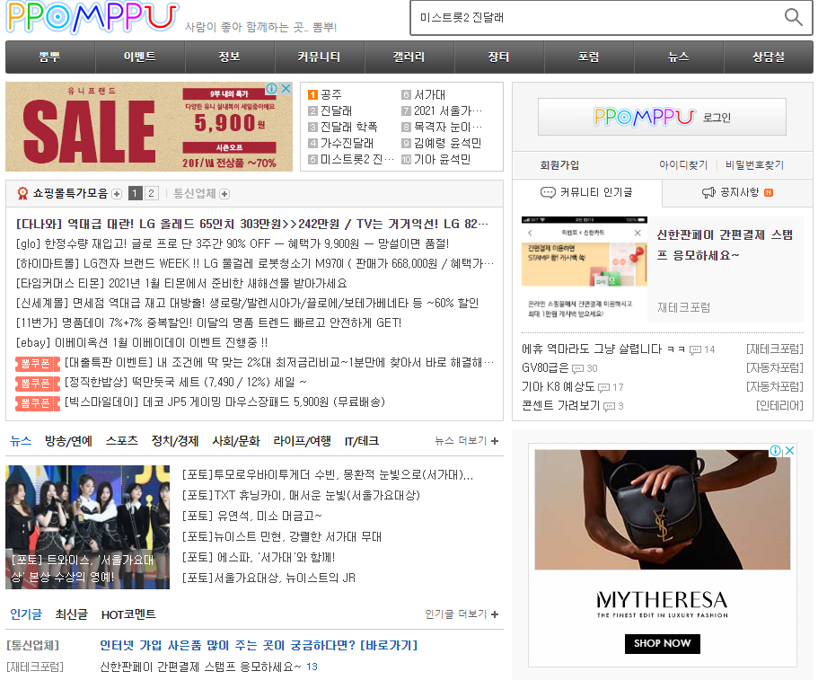The height and width of the screenshot is (680, 818).
Task: Click 뽐쿠폰 badge for 정직한밥상
Action: click(x=38, y=384)
